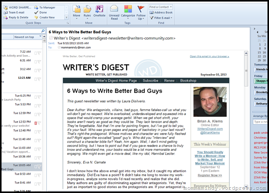This screenshot has height=193, width=269.
Task: Click Arrange By header in task list
Action: [260, 116]
